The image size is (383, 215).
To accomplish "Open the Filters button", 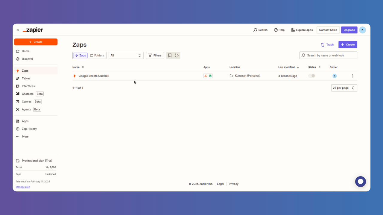I will tap(155, 56).
